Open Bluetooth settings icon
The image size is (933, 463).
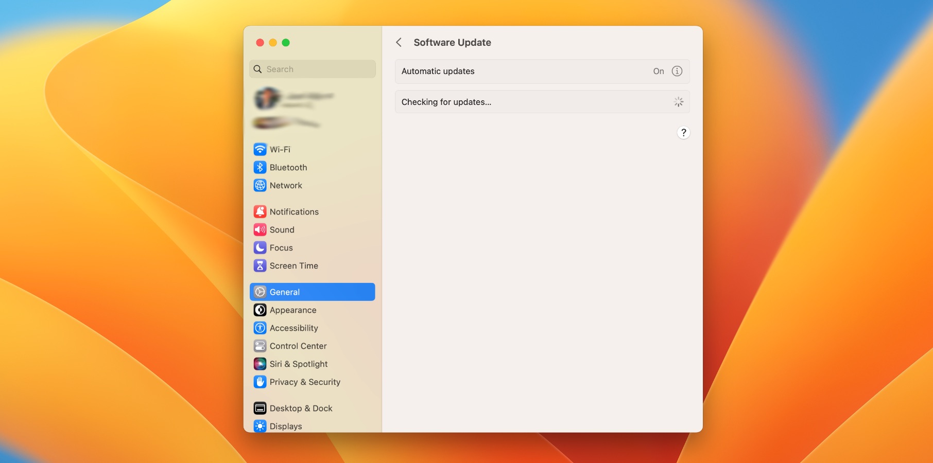[260, 167]
